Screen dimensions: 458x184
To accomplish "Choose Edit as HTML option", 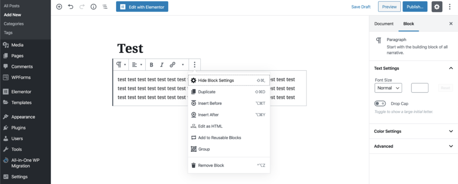I will [x=229, y=126].
